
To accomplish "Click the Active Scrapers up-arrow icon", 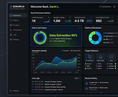I will (49, 17).
